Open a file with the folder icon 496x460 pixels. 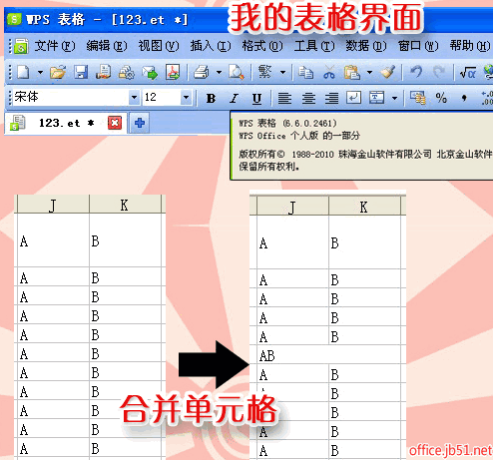58,72
